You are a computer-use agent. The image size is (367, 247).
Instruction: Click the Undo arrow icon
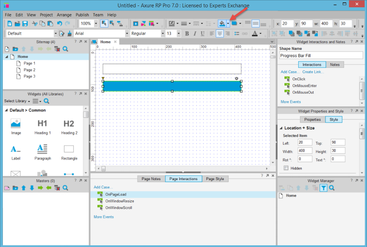[60, 23]
